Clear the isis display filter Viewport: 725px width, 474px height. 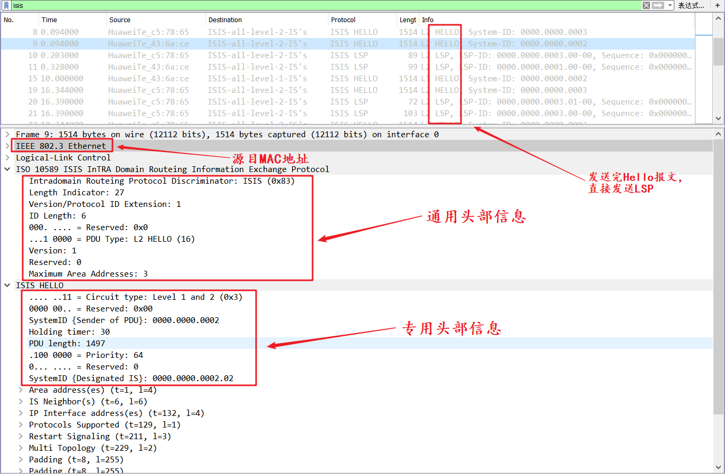646,5
